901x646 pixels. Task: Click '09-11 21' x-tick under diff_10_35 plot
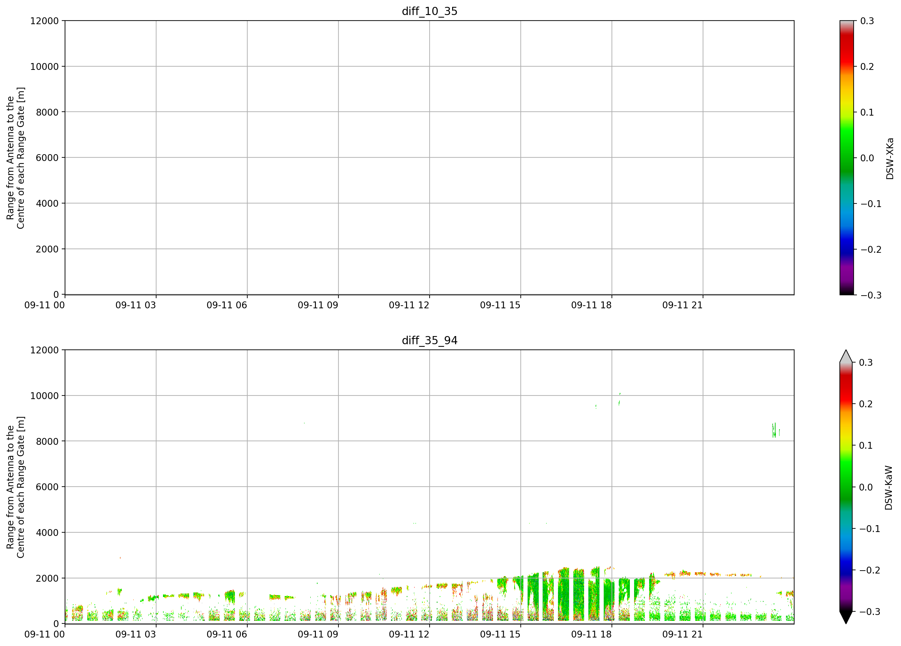click(682, 305)
